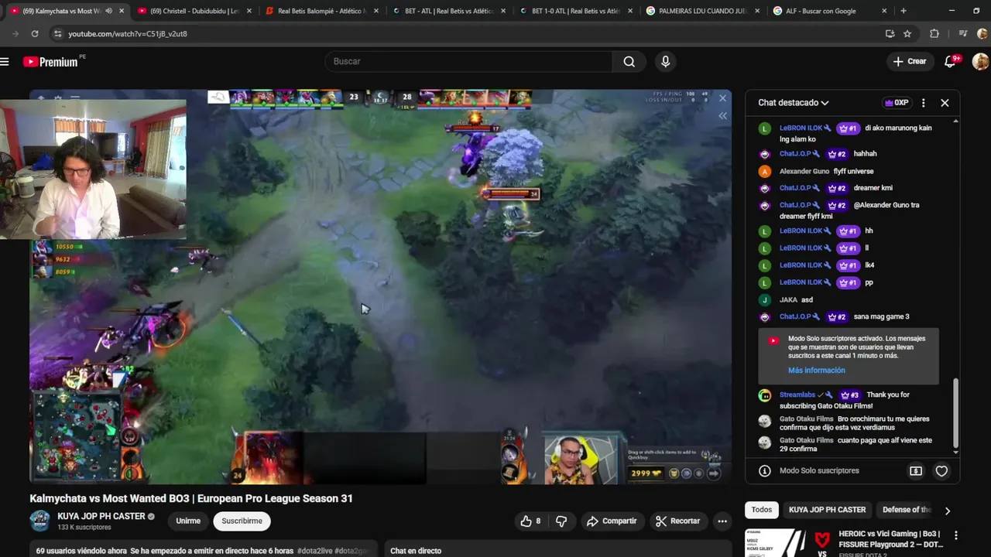Dislike the video
The width and height of the screenshot is (991, 557).
click(x=562, y=521)
